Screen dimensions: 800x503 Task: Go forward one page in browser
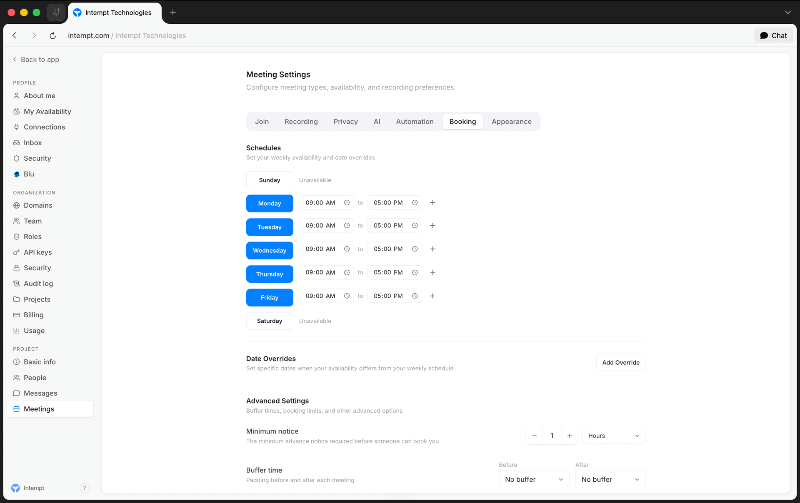tap(34, 35)
